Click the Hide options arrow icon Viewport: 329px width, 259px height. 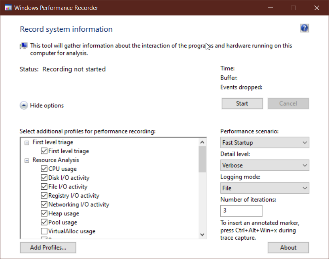tap(24, 105)
